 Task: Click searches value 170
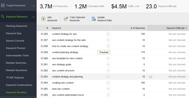143,52
